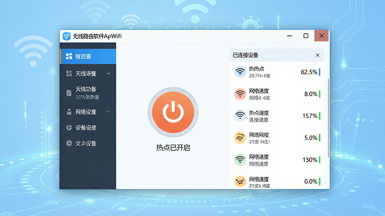The height and width of the screenshot is (216, 385).
Task: Click the clock icon of last sidebar item
Action: coord(69,143)
